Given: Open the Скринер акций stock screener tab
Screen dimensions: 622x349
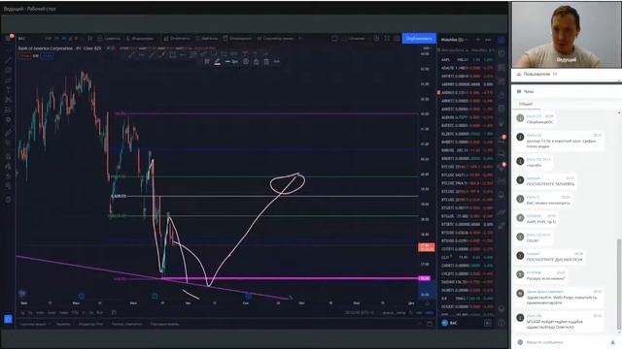Looking at the screenshot, I should pos(34,324).
